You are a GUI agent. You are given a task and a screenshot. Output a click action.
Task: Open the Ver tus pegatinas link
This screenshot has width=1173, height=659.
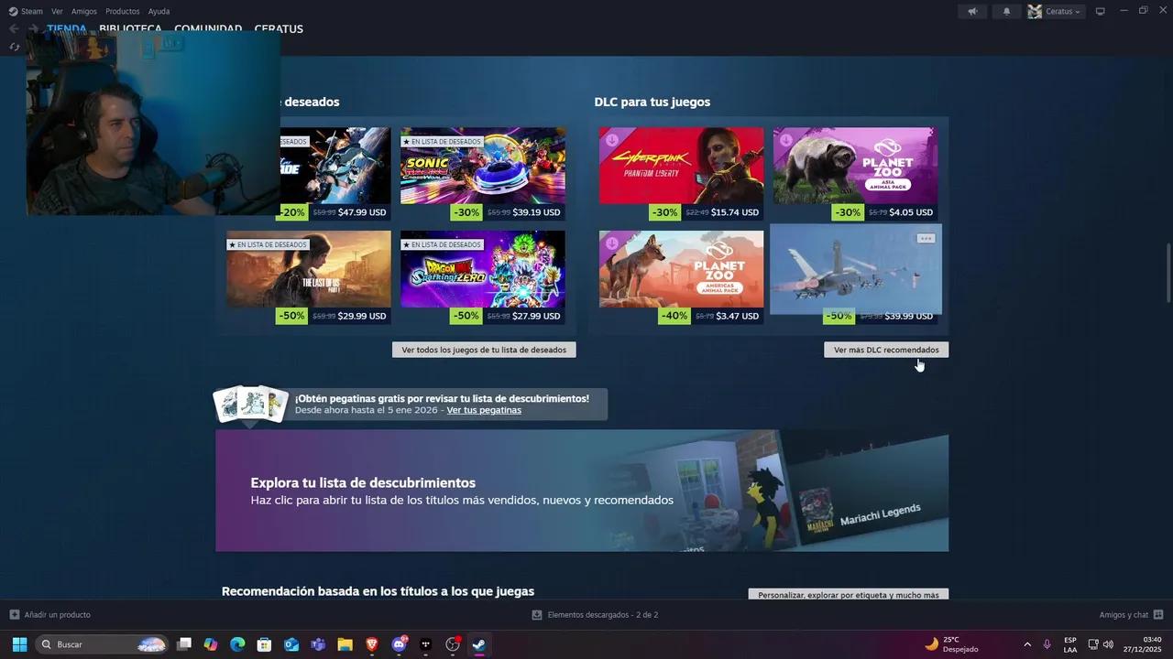484,410
